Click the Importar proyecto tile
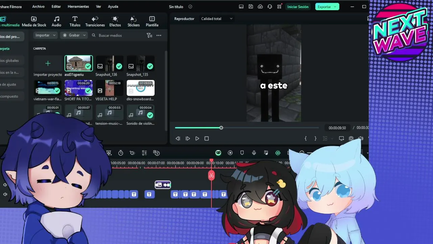This screenshot has height=244, width=433. click(x=48, y=66)
